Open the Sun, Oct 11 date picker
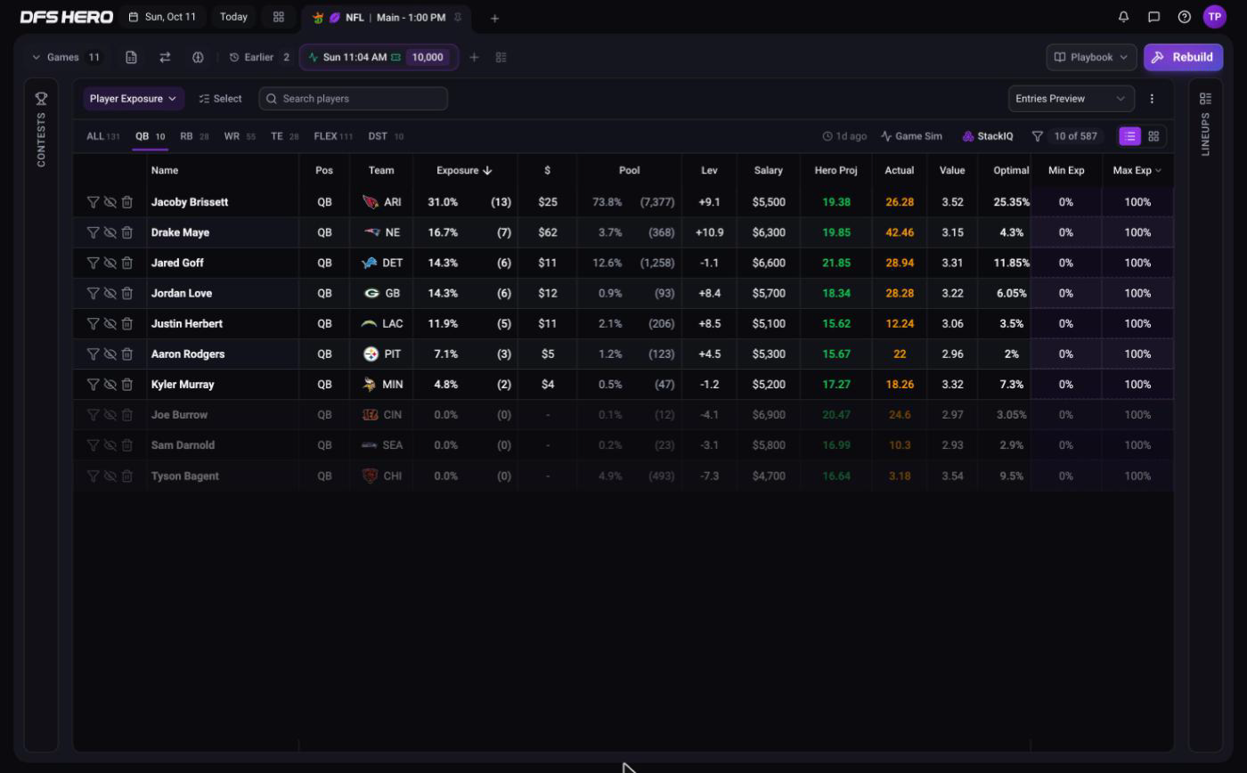 coord(162,17)
